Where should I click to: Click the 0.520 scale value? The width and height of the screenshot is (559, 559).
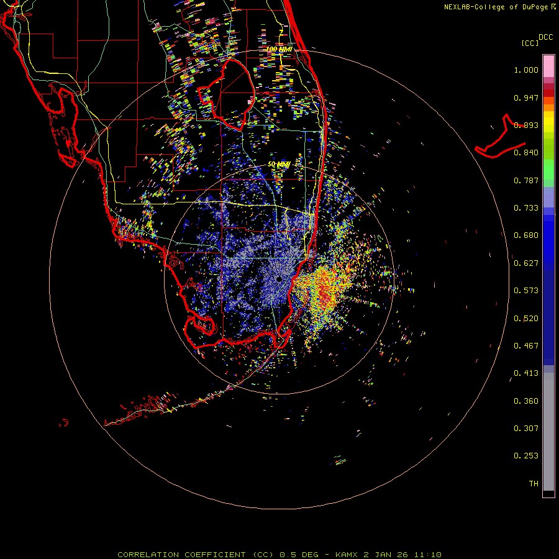[x=526, y=319]
